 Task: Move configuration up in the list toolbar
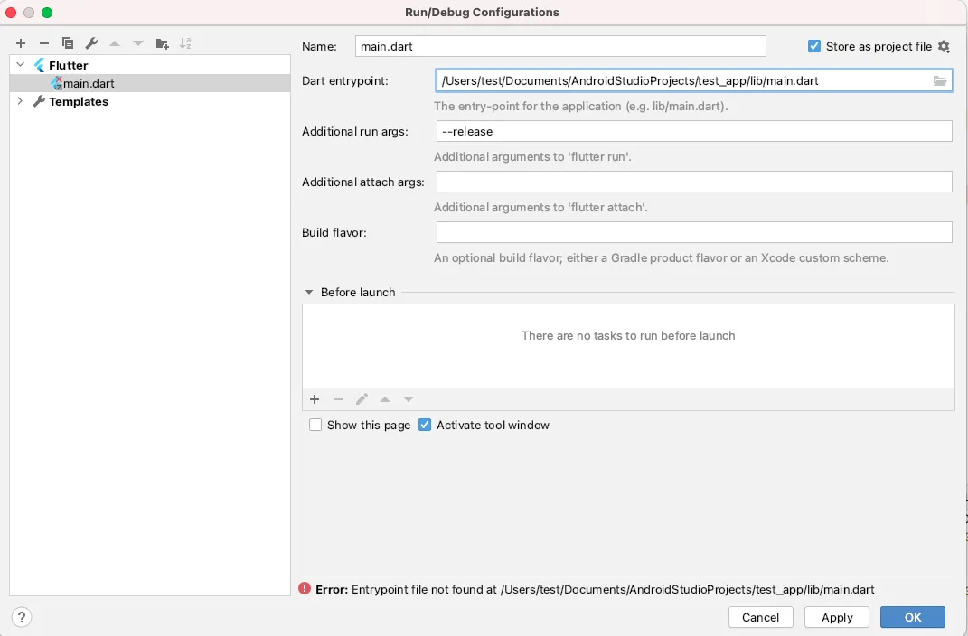(115, 43)
